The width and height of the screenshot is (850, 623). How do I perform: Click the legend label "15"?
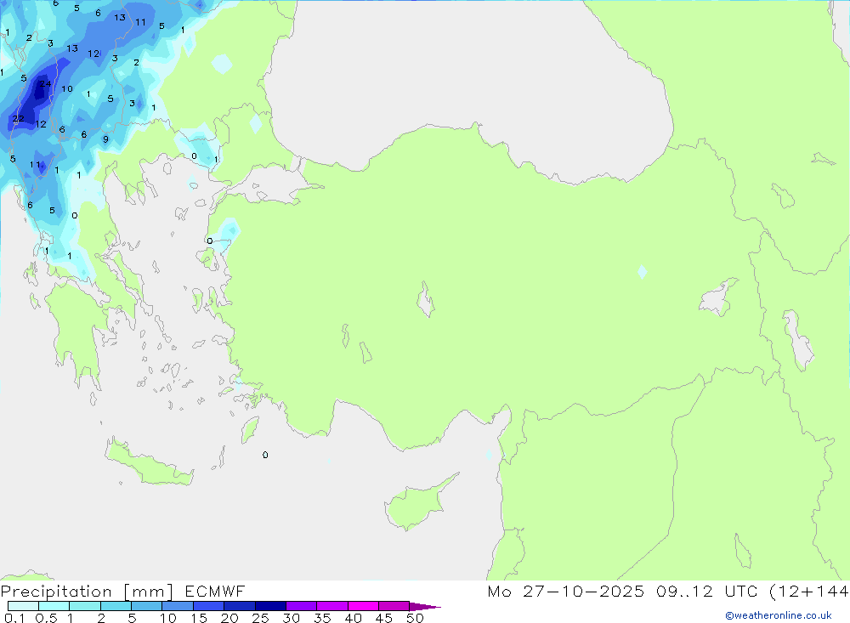point(199,618)
